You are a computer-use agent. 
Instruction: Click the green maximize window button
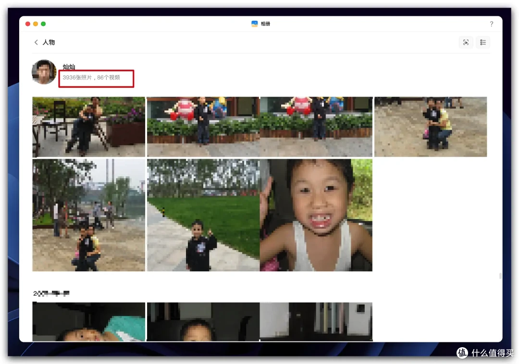click(43, 24)
